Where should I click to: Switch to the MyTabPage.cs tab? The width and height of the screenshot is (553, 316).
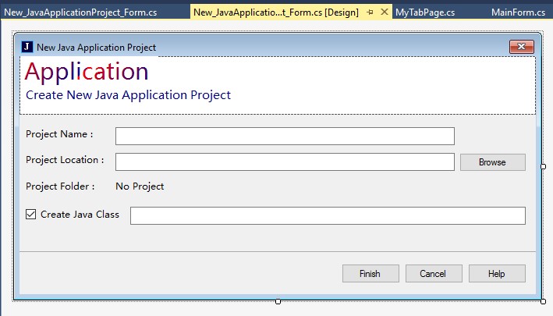[425, 12]
